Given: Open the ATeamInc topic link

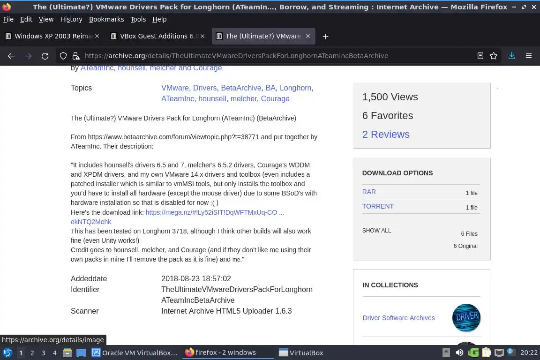Looking at the screenshot, I should tap(178, 98).
